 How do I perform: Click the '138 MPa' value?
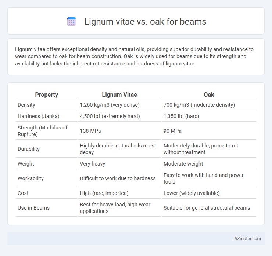pyautogui.click(x=90, y=131)
